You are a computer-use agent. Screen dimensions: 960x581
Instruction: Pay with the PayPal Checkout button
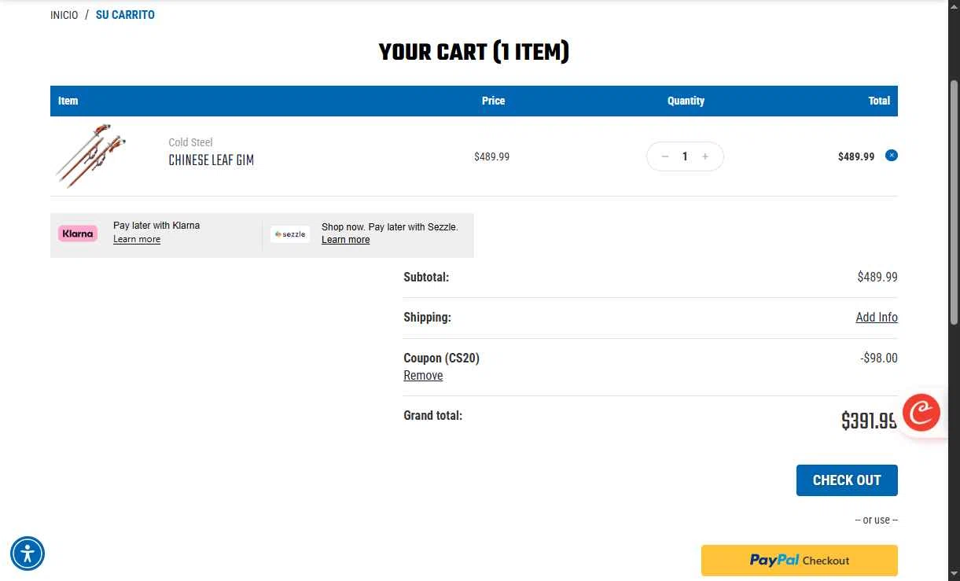[800, 561]
